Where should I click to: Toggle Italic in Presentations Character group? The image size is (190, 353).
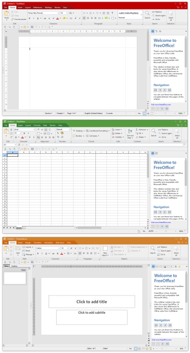(42, 253)
